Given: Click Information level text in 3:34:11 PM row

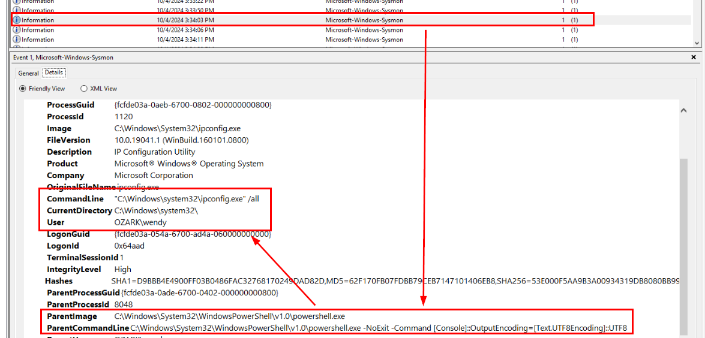Looking at the screenshot, I should [x=38, y=40].
